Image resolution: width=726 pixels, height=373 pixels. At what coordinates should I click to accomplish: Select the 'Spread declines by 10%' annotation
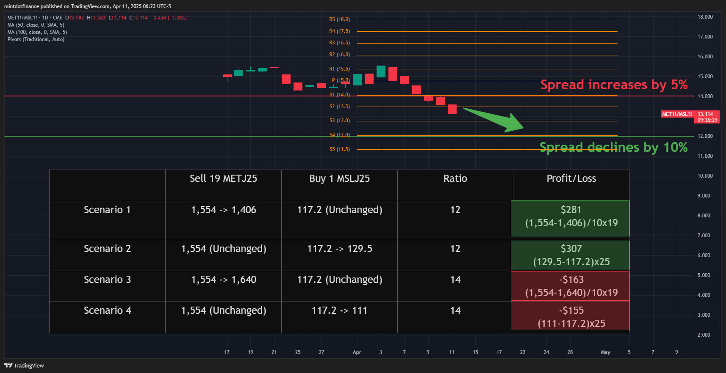tap(614, 147)
